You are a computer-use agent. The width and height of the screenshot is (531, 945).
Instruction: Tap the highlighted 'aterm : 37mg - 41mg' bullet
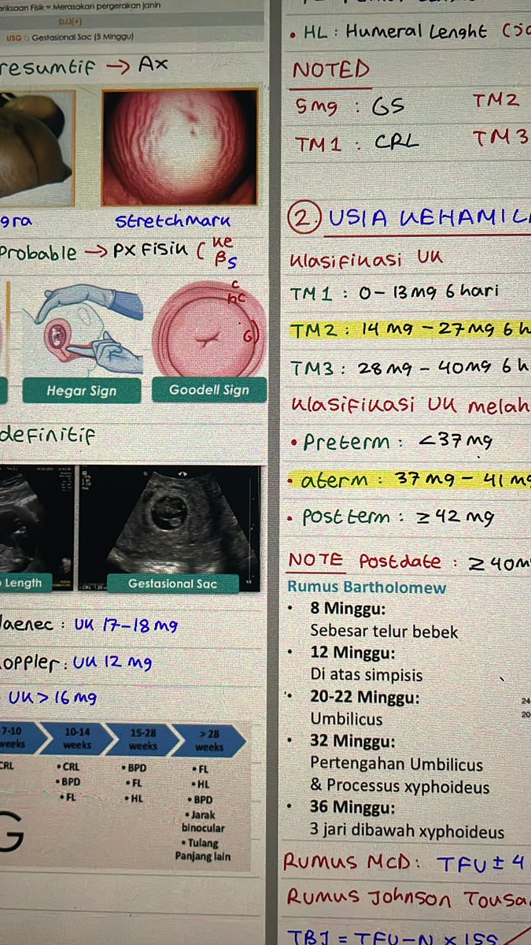[409, 480]
